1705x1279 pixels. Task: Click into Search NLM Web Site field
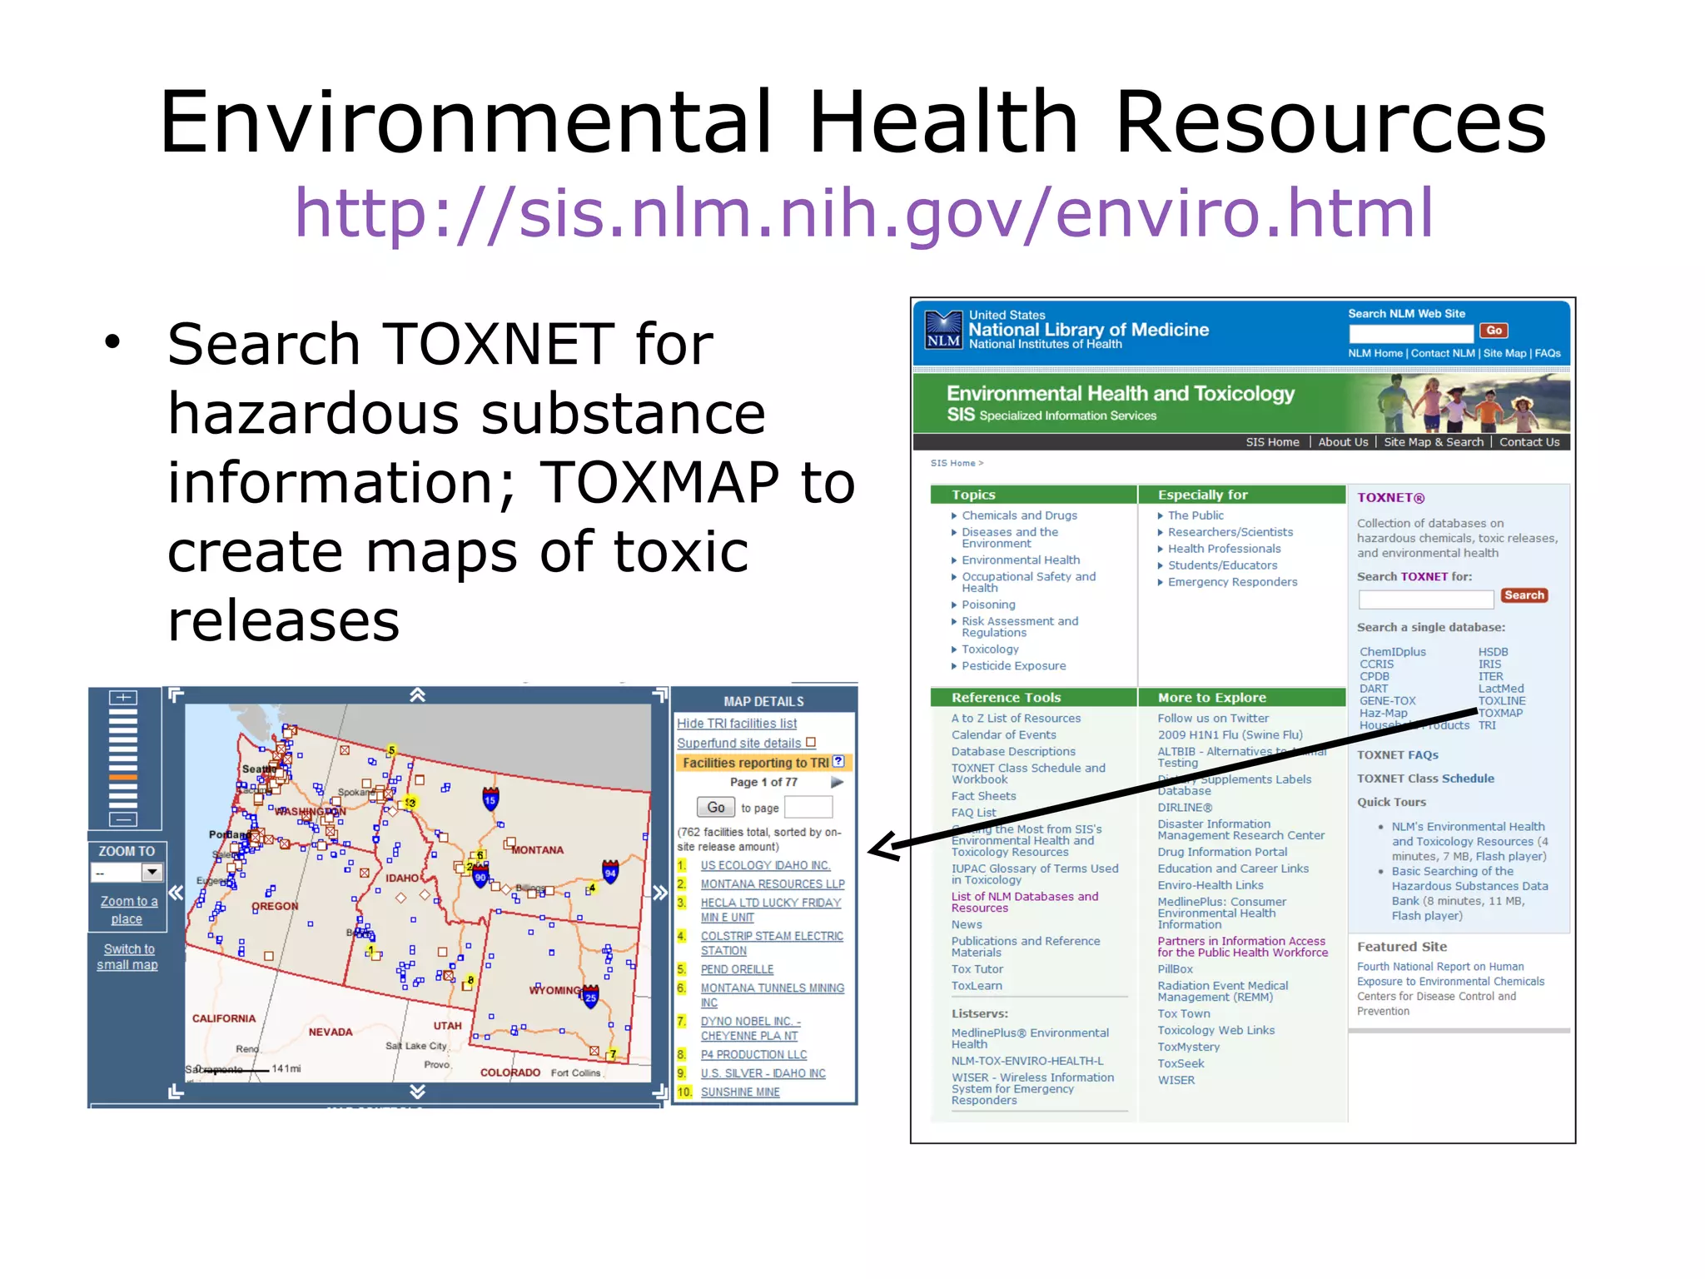(1411, 333)
